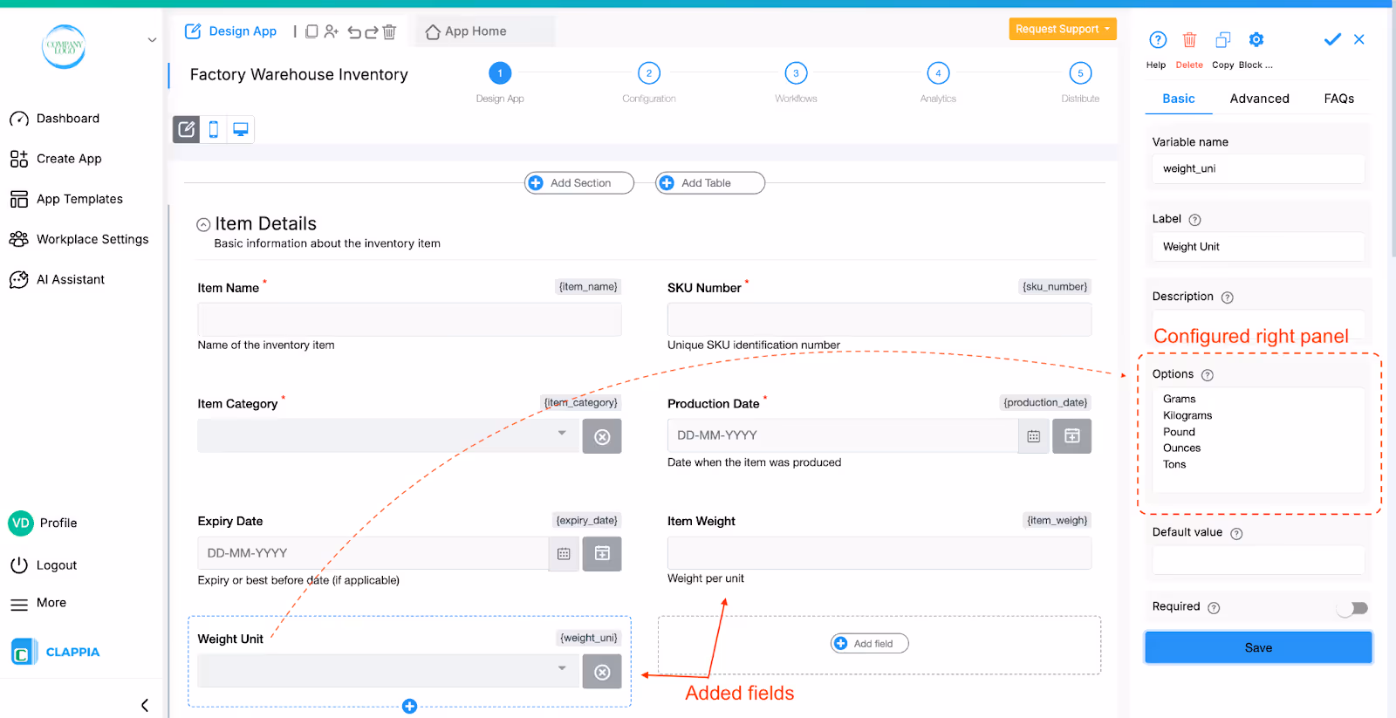Open the Expiry Date calendar icon
This screenshot has width=1396, height=718.
[x=564, y=554]
